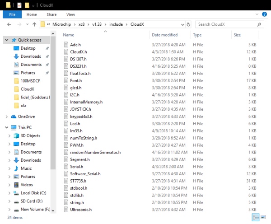The width and height of the screenshot is (271, 224).
Task: Open the Help question mark icon
Action: (x=264, y=14)
